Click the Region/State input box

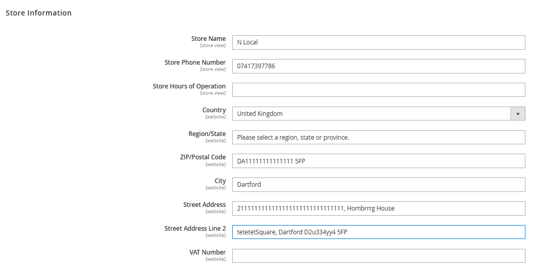[378, 138]
